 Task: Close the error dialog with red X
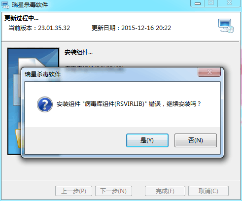(209, 72)
